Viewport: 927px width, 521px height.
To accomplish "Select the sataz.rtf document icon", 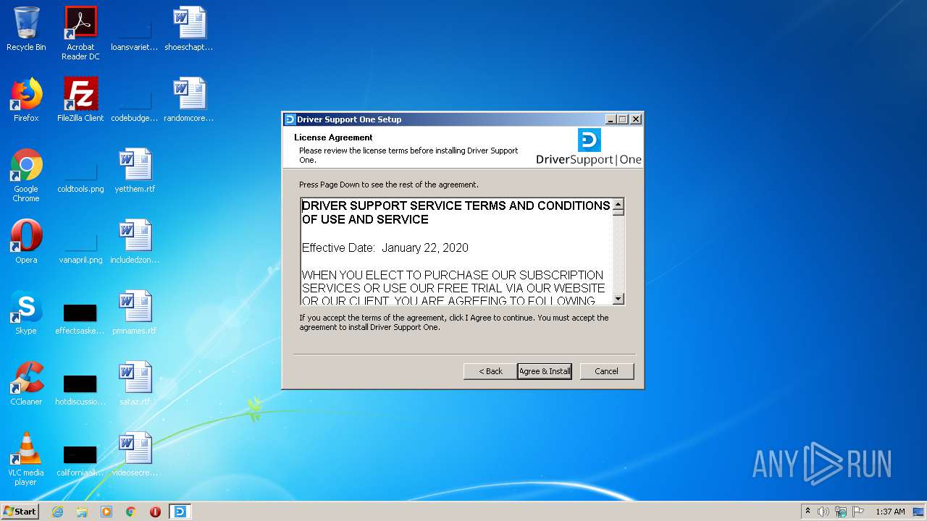I will point(135,384).
